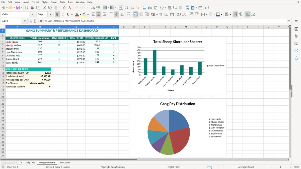The height and width of the screenshot is (169, 301).
Task: Toggle Center Vertically alignment
Action: tap(116, 15)
